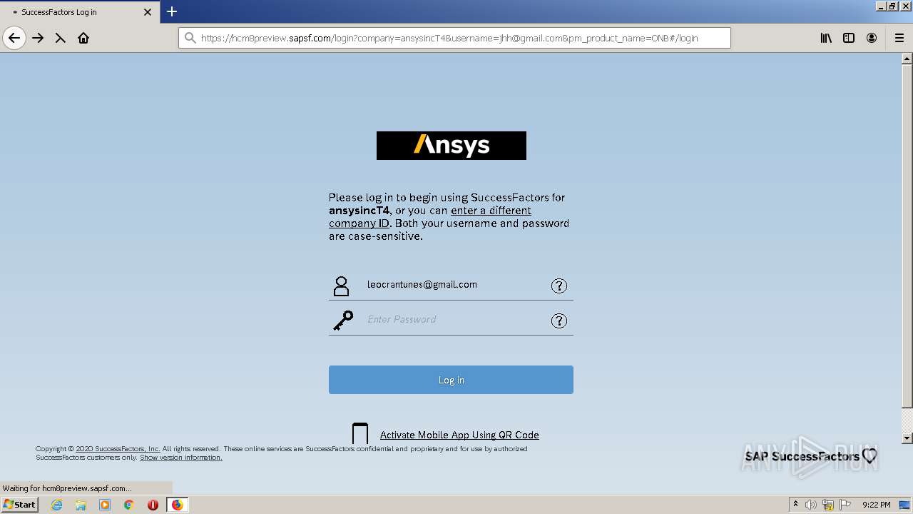The height and width of the screenshot is (514, 913).
Task: Open the 2020 SuccessFactors, Inc. link
Action: [x=118, y=449]
